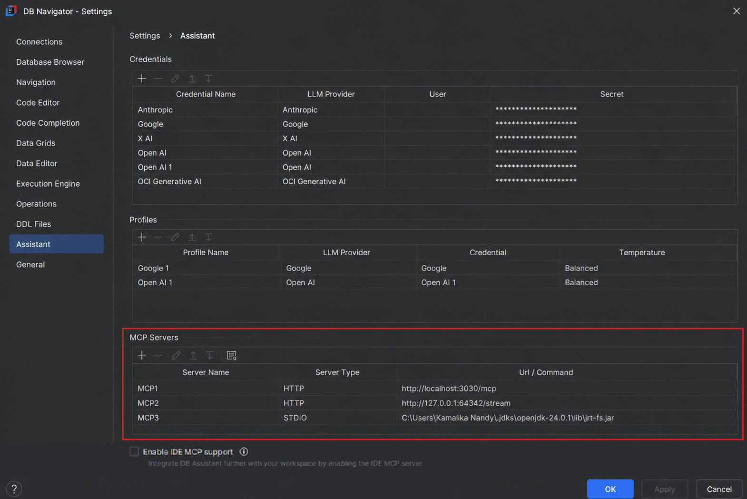
Task: Click info icon beside Enable IDE MCP support
Action: click(x=244, y=451)
